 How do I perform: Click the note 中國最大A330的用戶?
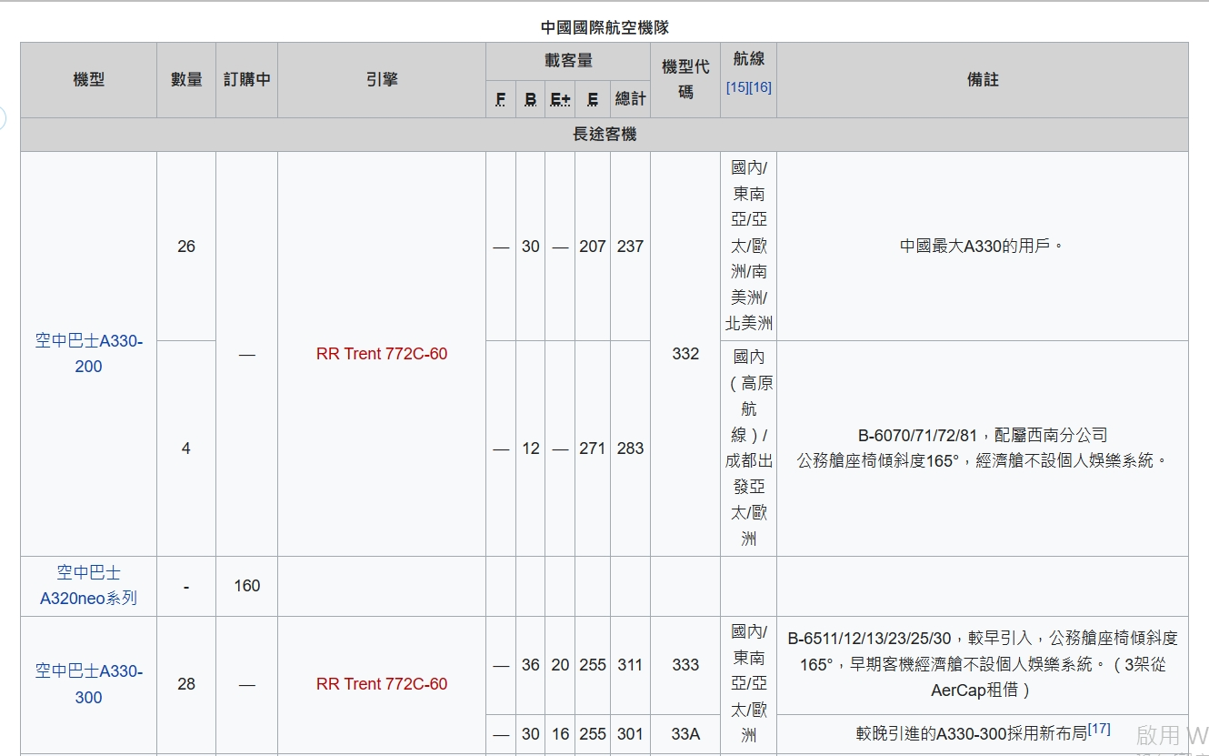[x=983, y=246]
